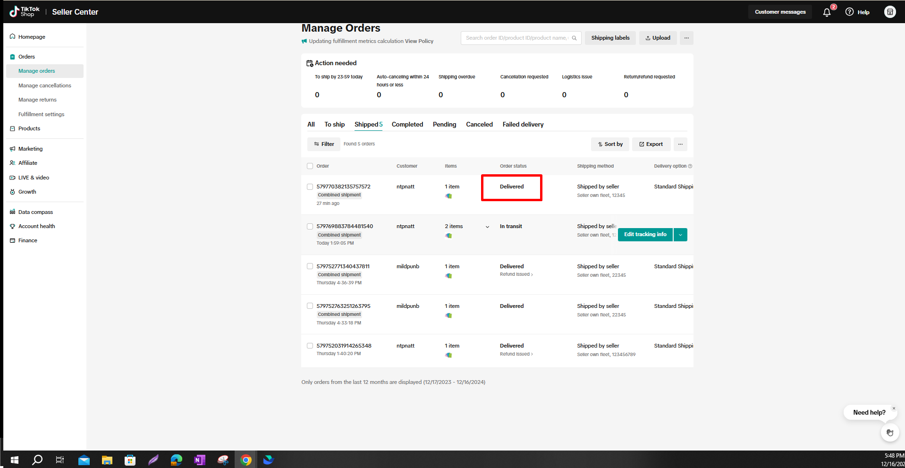Check the box for order 579752031914265348
The width and height of the screenshot is (905, 468).
(310, 346)
